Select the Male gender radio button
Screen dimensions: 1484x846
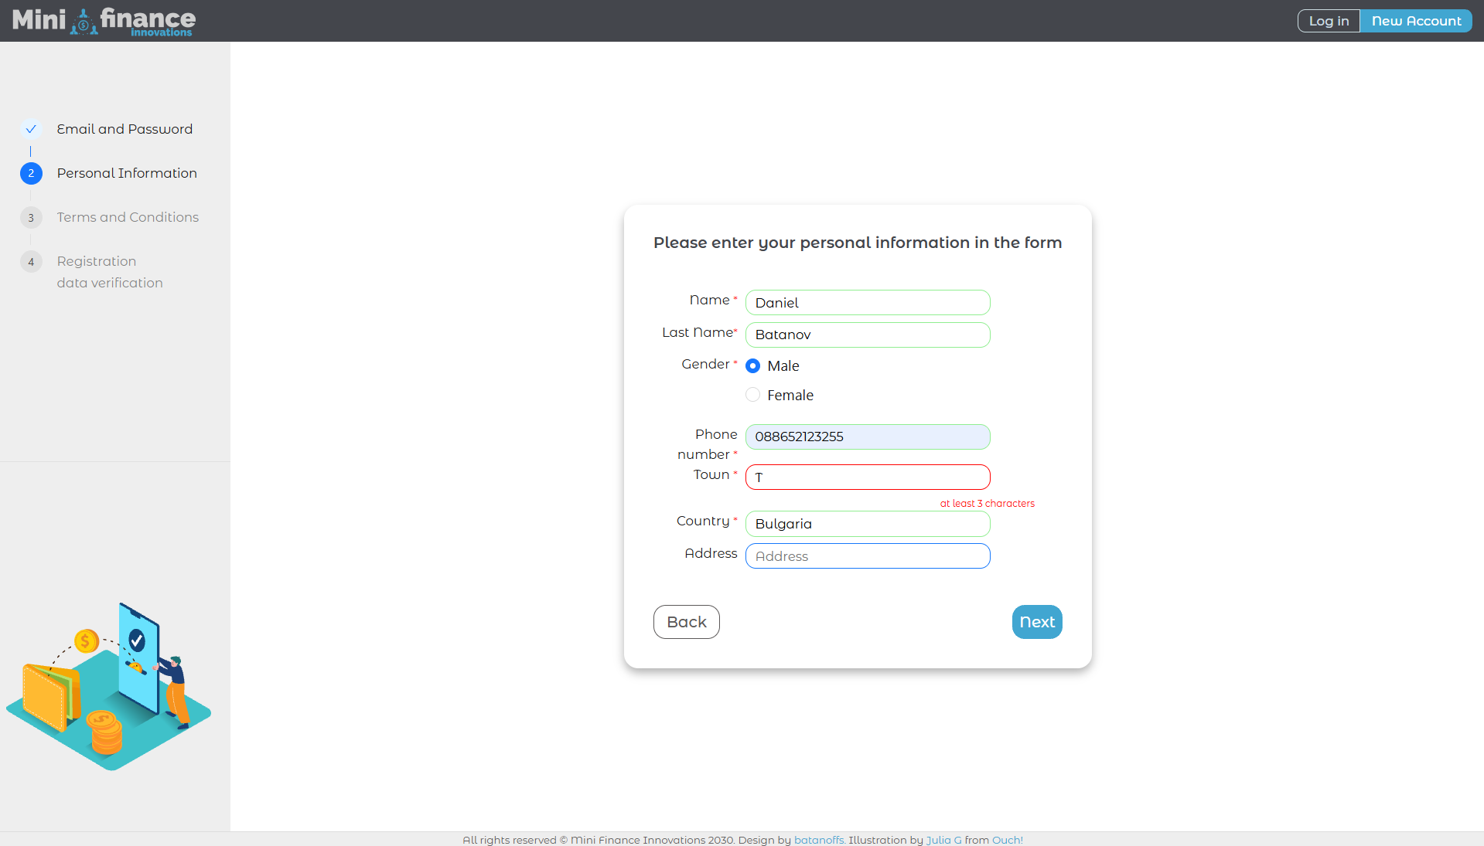(752, 365)
